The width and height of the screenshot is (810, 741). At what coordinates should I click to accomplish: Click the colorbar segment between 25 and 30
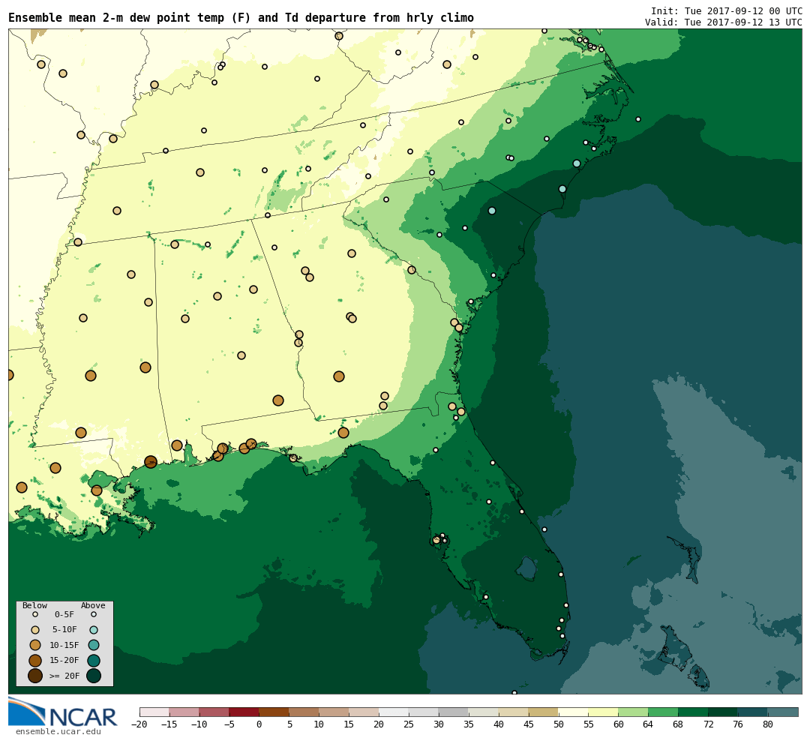coord(424,712)
